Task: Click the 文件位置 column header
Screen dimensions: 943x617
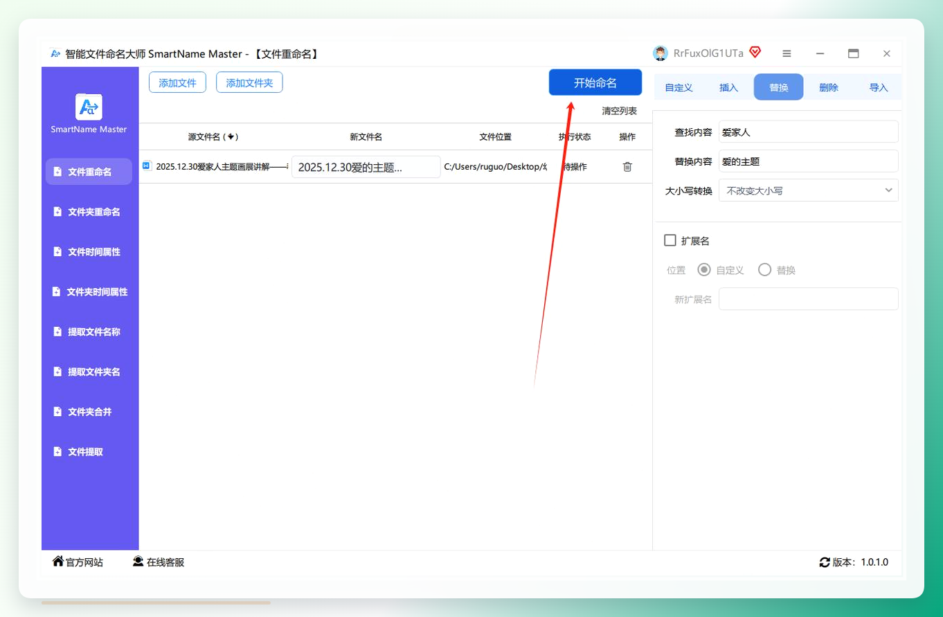Action: point(496,137)
